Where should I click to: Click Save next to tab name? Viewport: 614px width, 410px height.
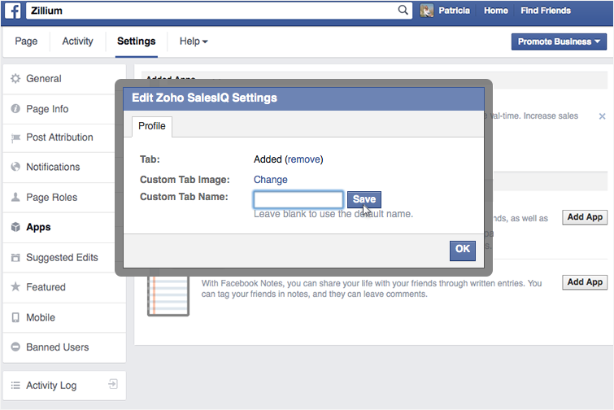364,199
